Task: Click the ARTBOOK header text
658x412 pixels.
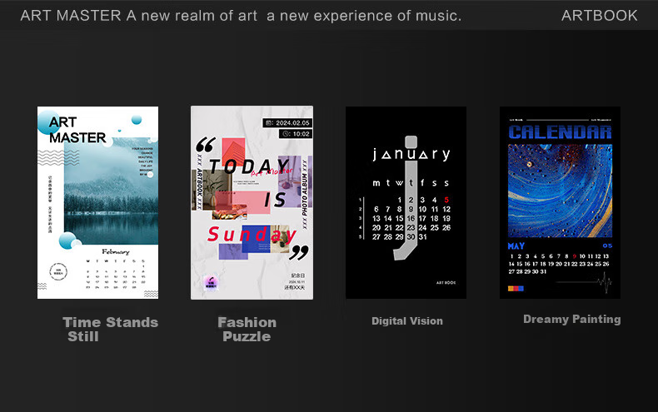Action: click(x=599, y=16)
